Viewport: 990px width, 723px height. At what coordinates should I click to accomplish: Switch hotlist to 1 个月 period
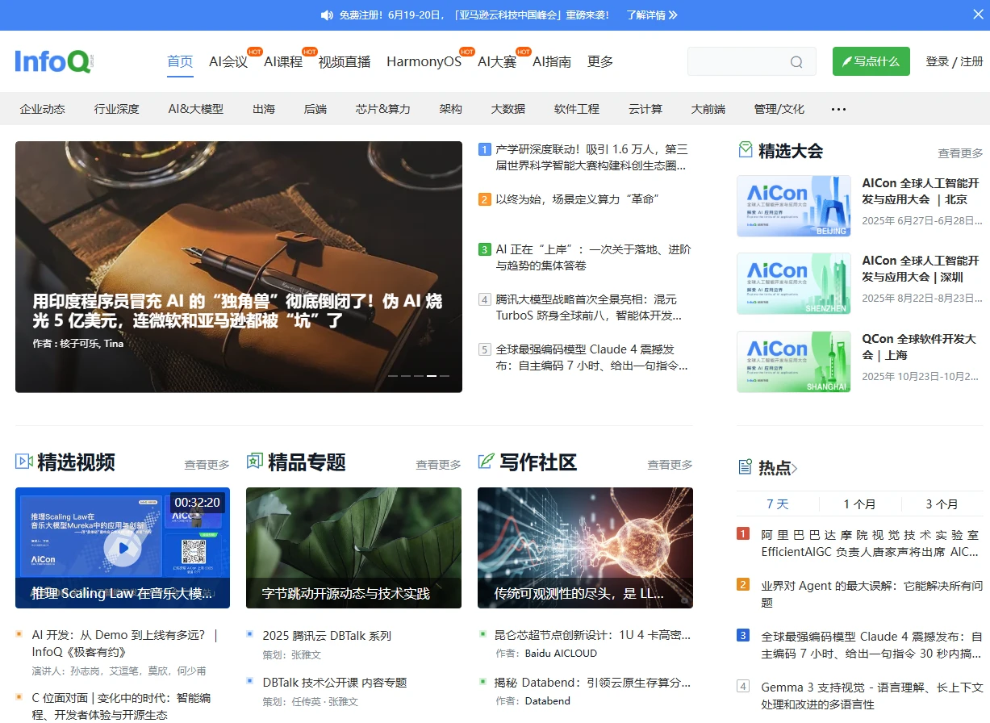(858, 504)
